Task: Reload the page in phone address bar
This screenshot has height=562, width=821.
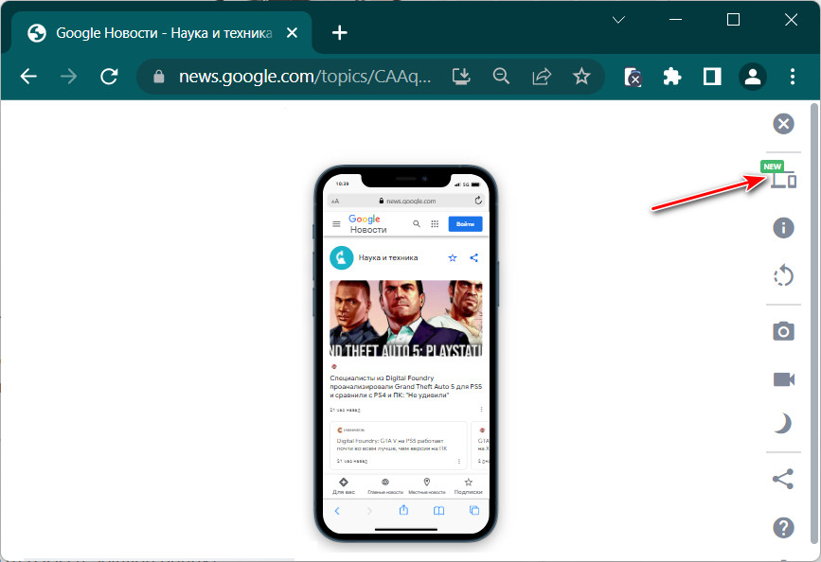Action: (x=478, y=201)
